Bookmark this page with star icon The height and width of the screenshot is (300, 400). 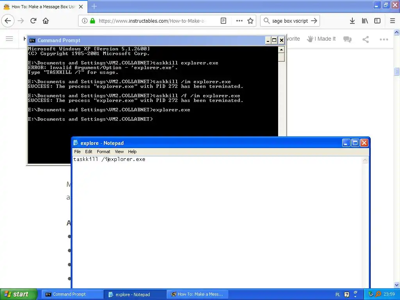(x=250, y=21)
